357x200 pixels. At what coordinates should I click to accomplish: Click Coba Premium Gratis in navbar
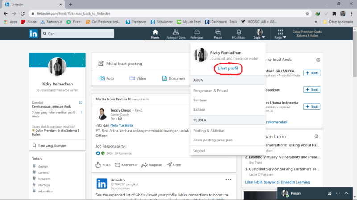[307, 34]
